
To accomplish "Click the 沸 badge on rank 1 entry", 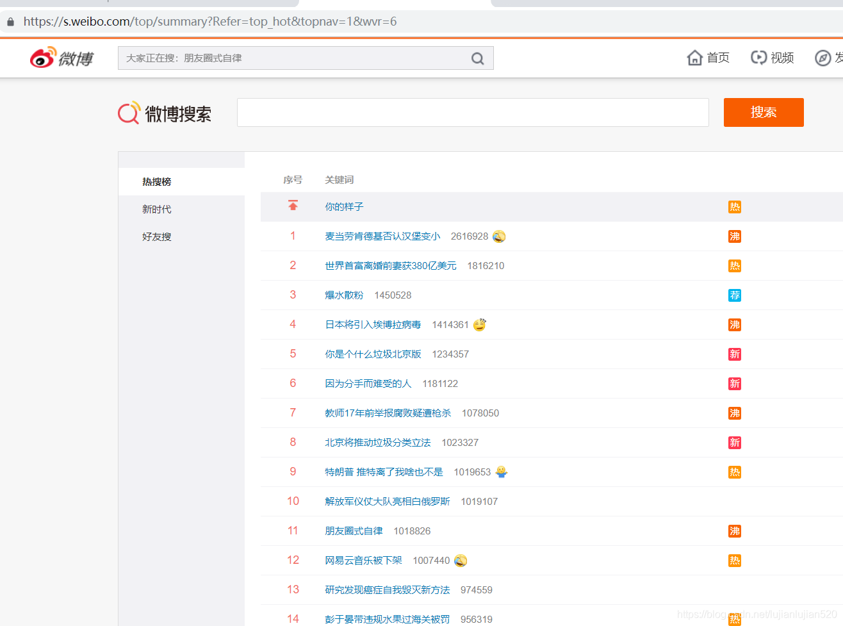I will 734,236.
